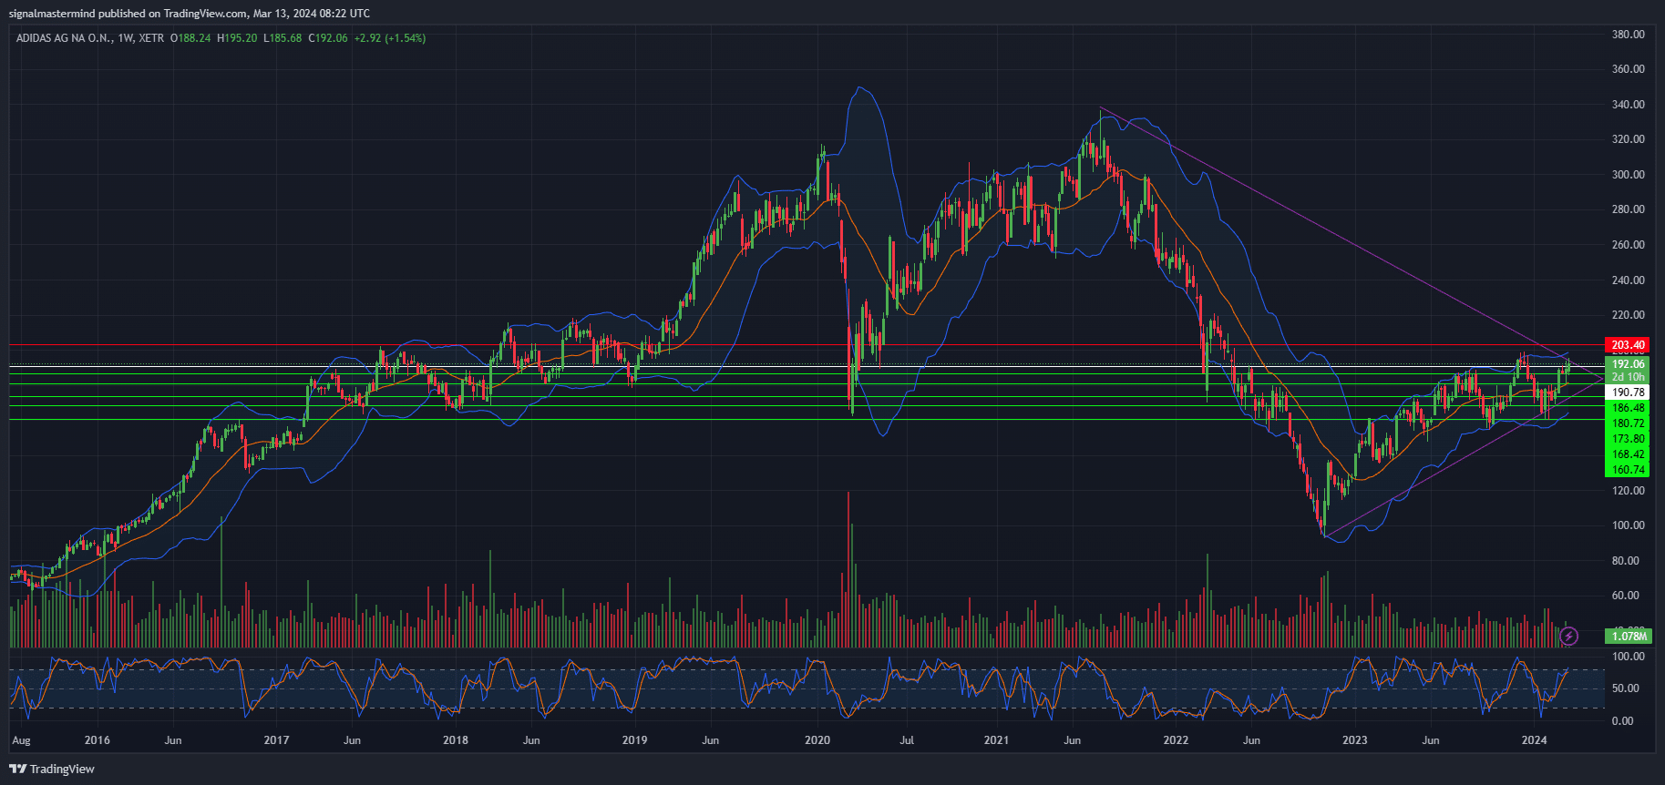
Task: Click the 1.078M volume label
Action: pyautogui.click(x=1629, y=636)
